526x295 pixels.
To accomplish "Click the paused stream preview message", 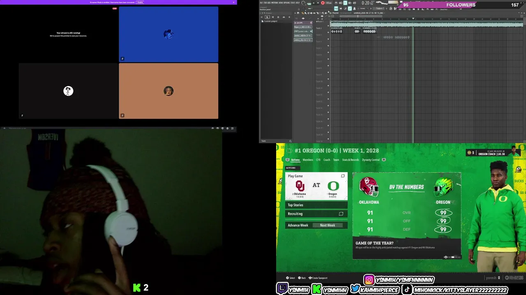I will pyautogui.click(x=68, y=34).
